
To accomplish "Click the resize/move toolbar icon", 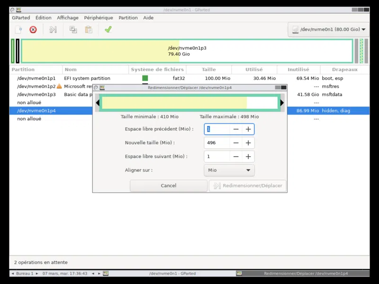I will 53,29.
